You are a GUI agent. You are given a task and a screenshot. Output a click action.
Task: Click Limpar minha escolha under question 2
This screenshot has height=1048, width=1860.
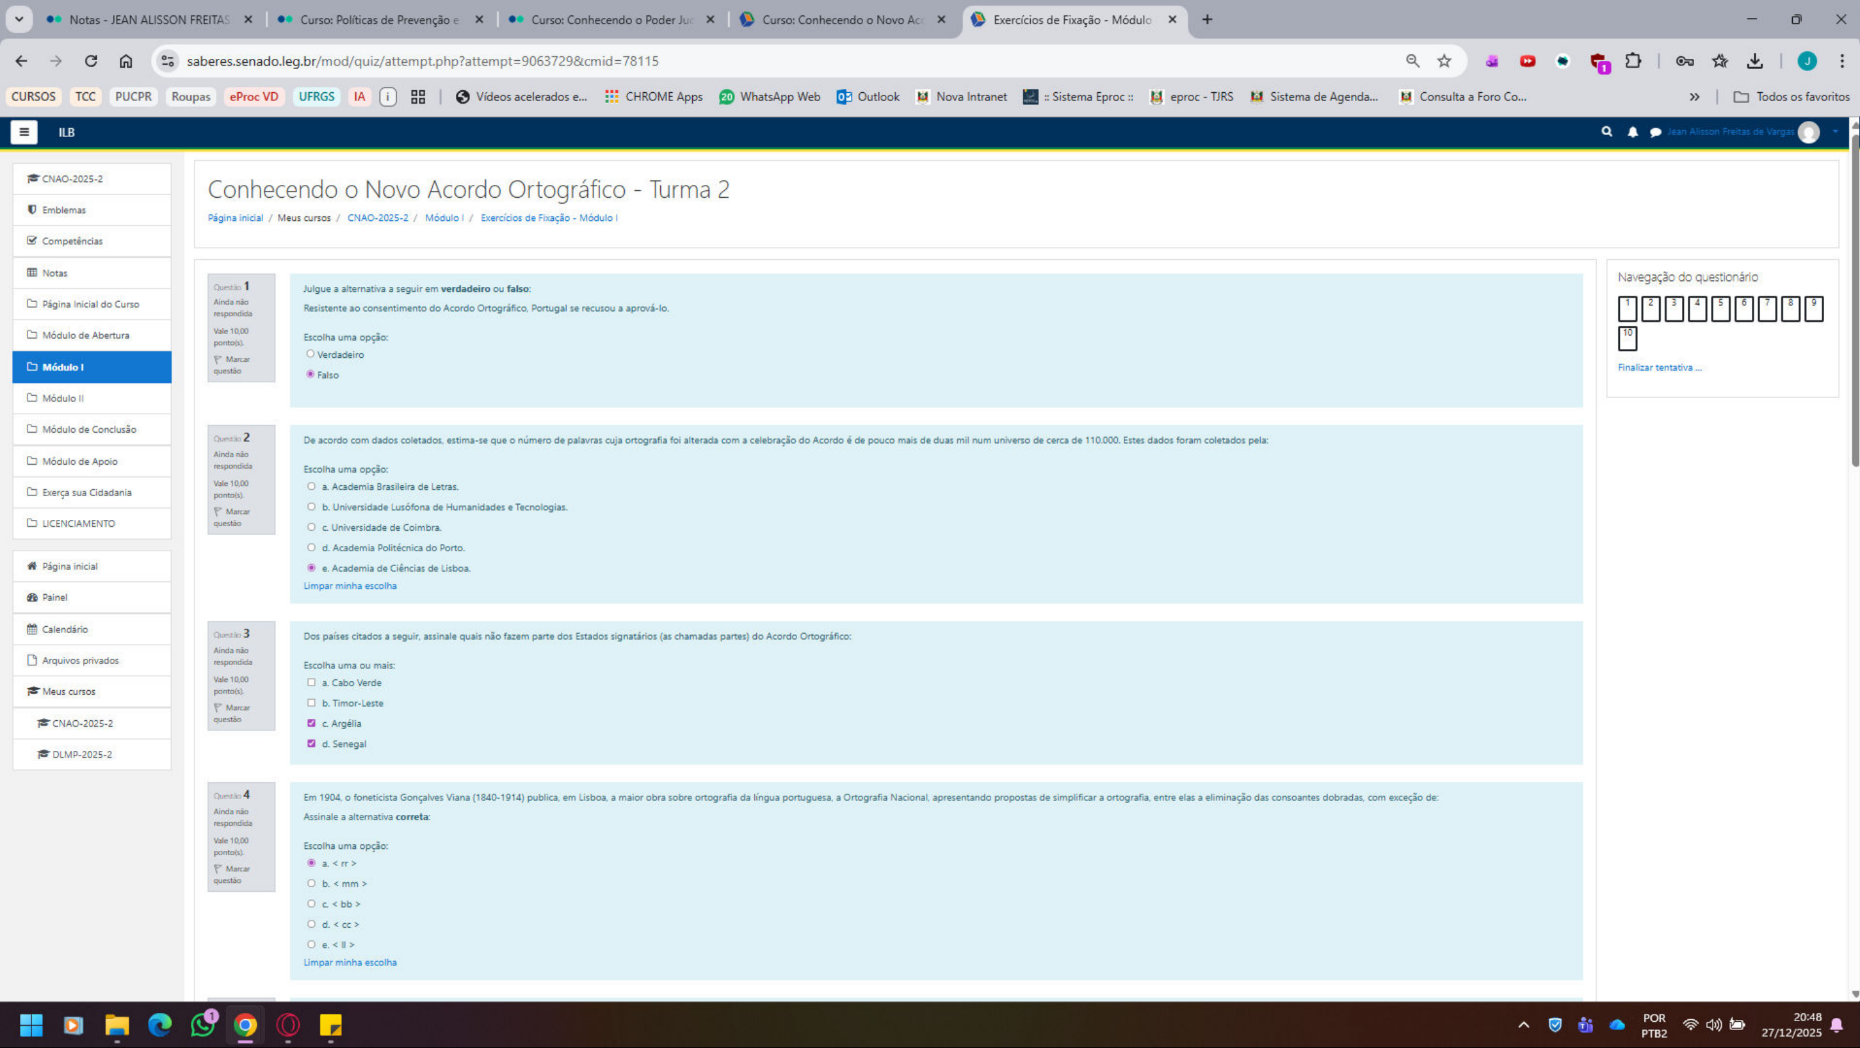[x=350, y=586]
